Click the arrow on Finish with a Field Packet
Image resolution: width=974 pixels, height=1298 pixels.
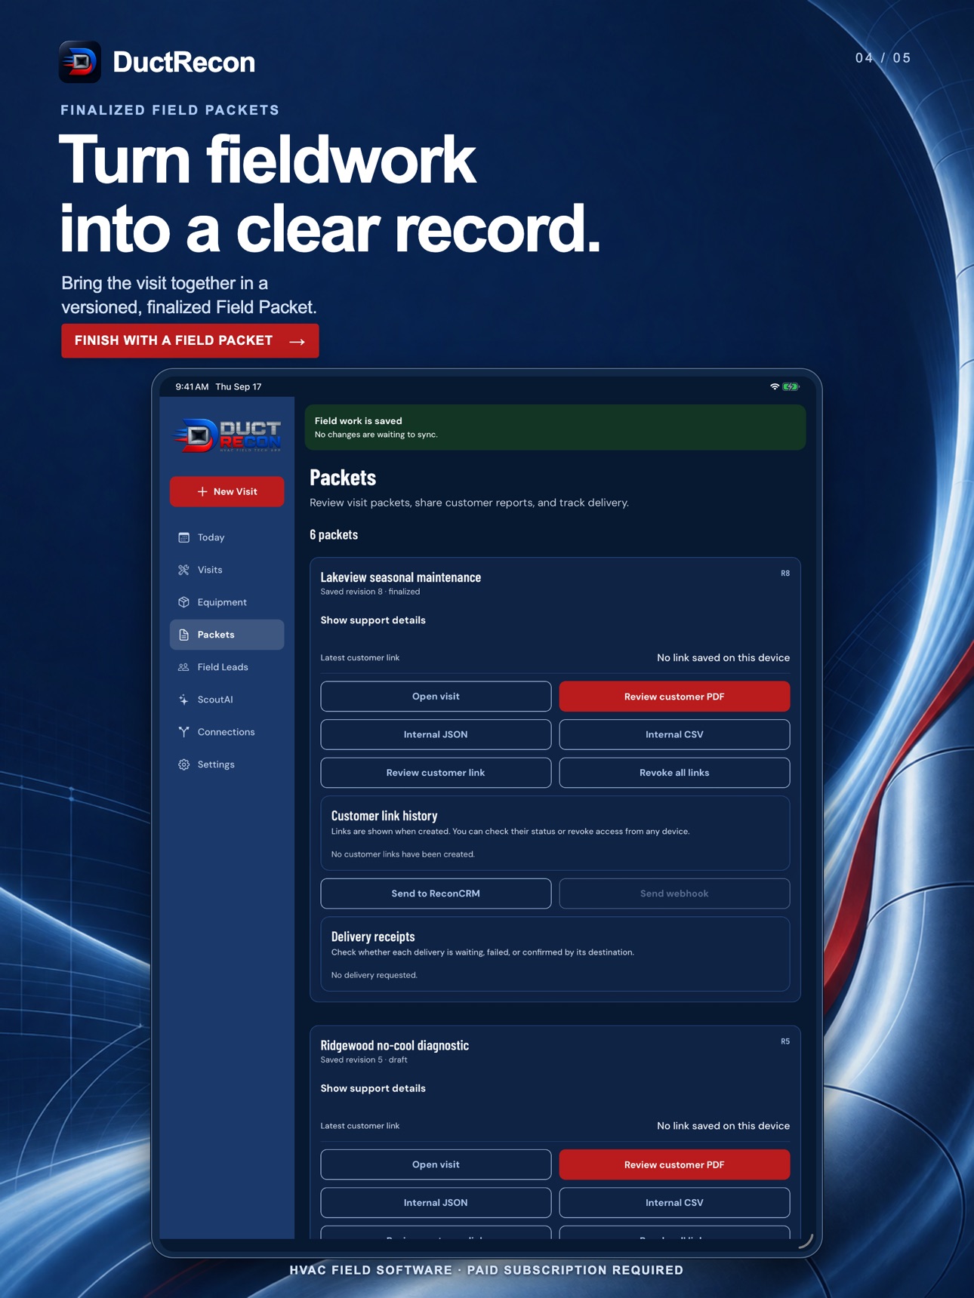pyautogui.click(x=297, y=341)
